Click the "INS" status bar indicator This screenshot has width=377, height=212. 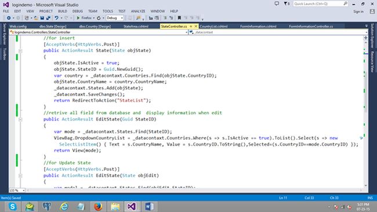tap(370, 198)
